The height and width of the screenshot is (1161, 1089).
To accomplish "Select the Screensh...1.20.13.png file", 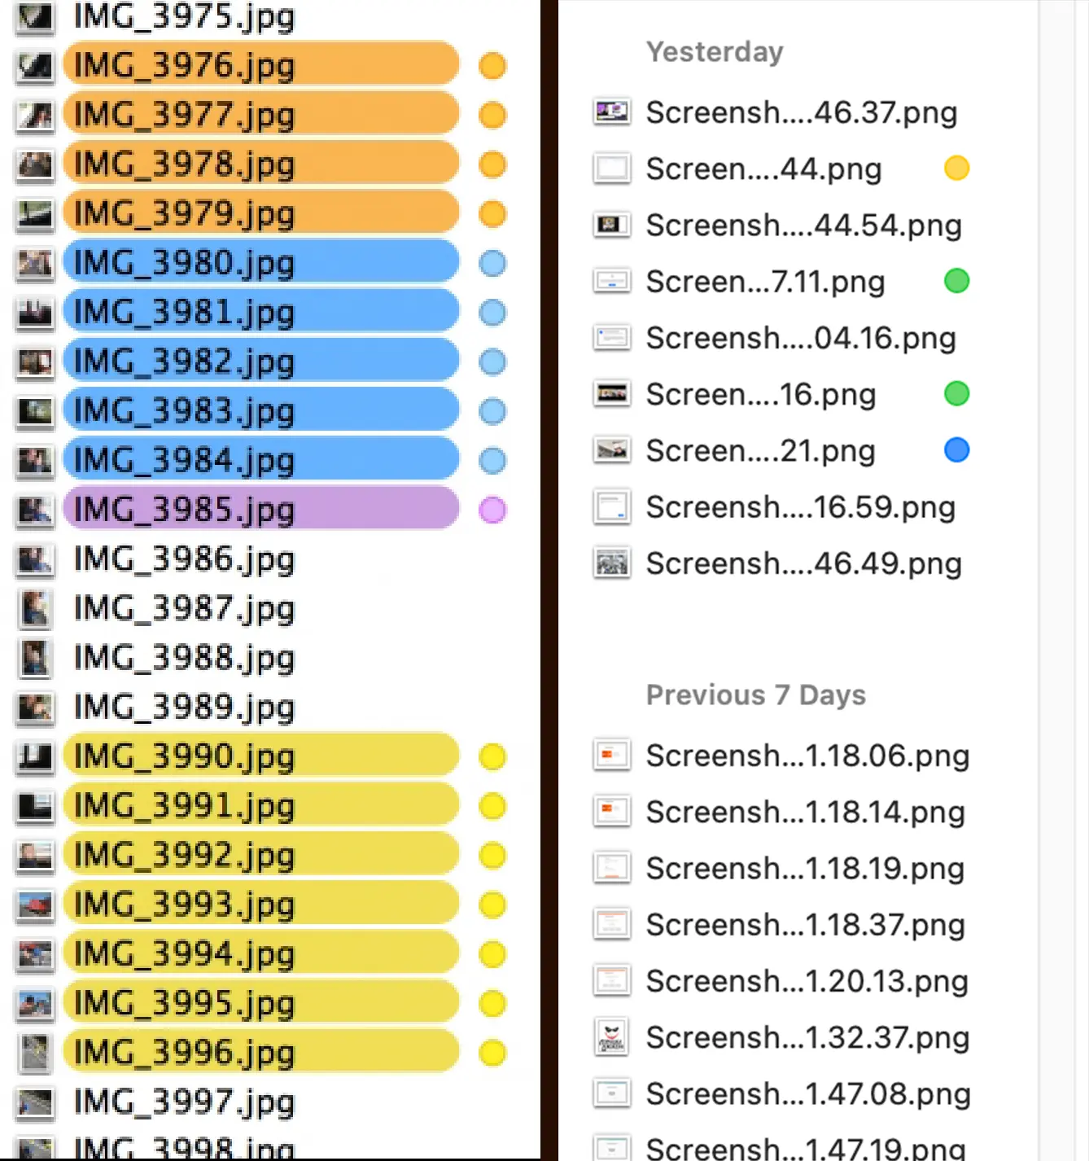I will tap(781, 981).
